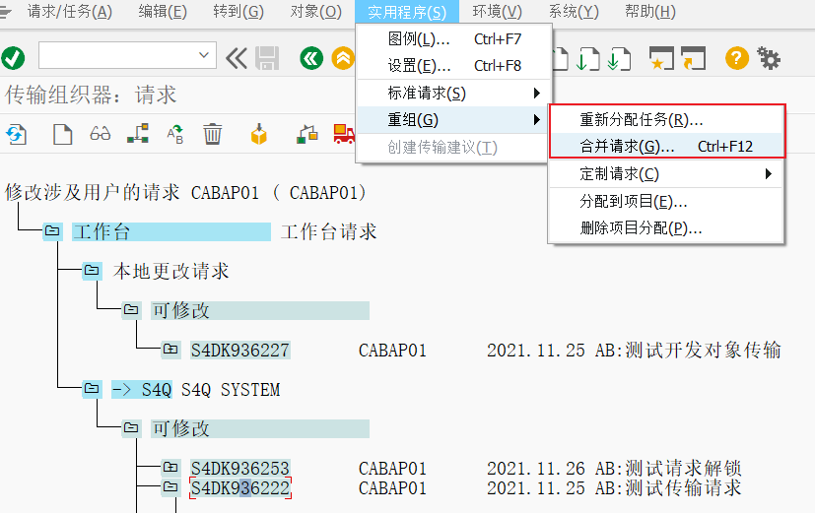This screenshot has height=513, width=815.
Task: Open the command field dropdown arrow
Action: [204, 55]
